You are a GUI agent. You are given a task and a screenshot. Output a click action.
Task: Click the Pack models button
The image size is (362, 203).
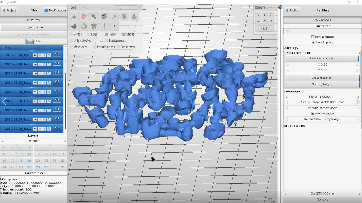point(322,20)
